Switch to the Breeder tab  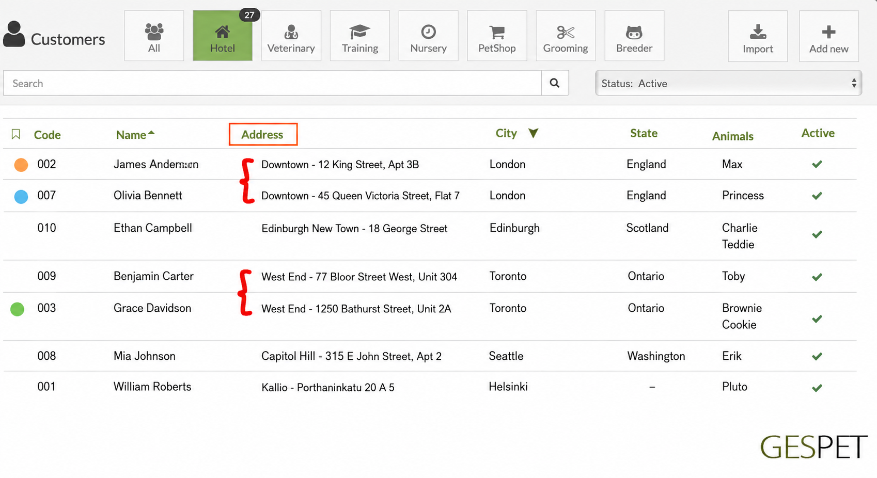tap(634, 36)
